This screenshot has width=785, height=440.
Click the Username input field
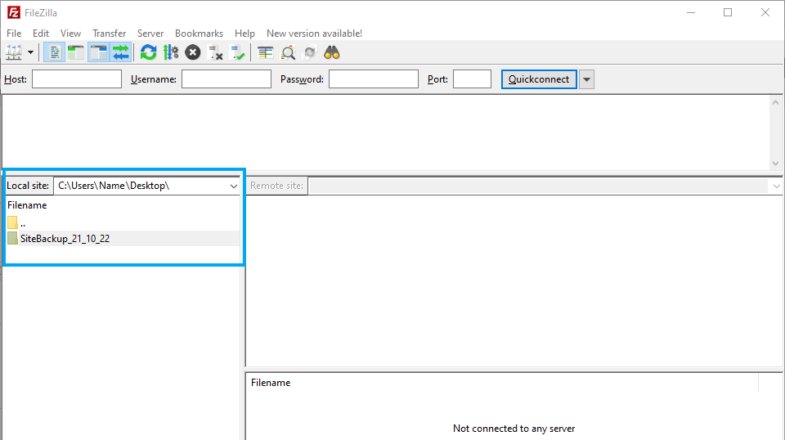click(x=227, y=79)
